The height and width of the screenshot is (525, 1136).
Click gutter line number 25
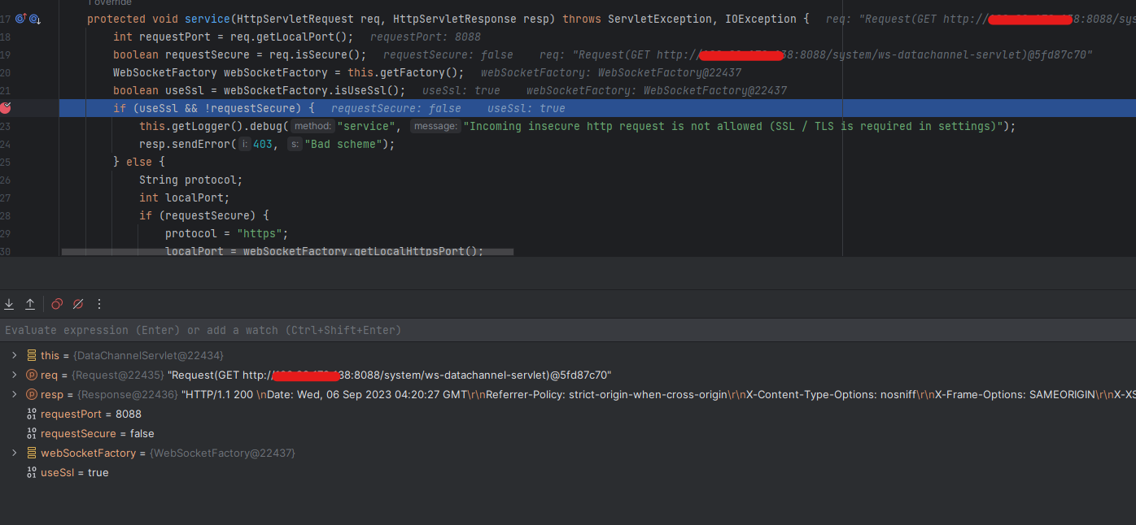point(6,162)
